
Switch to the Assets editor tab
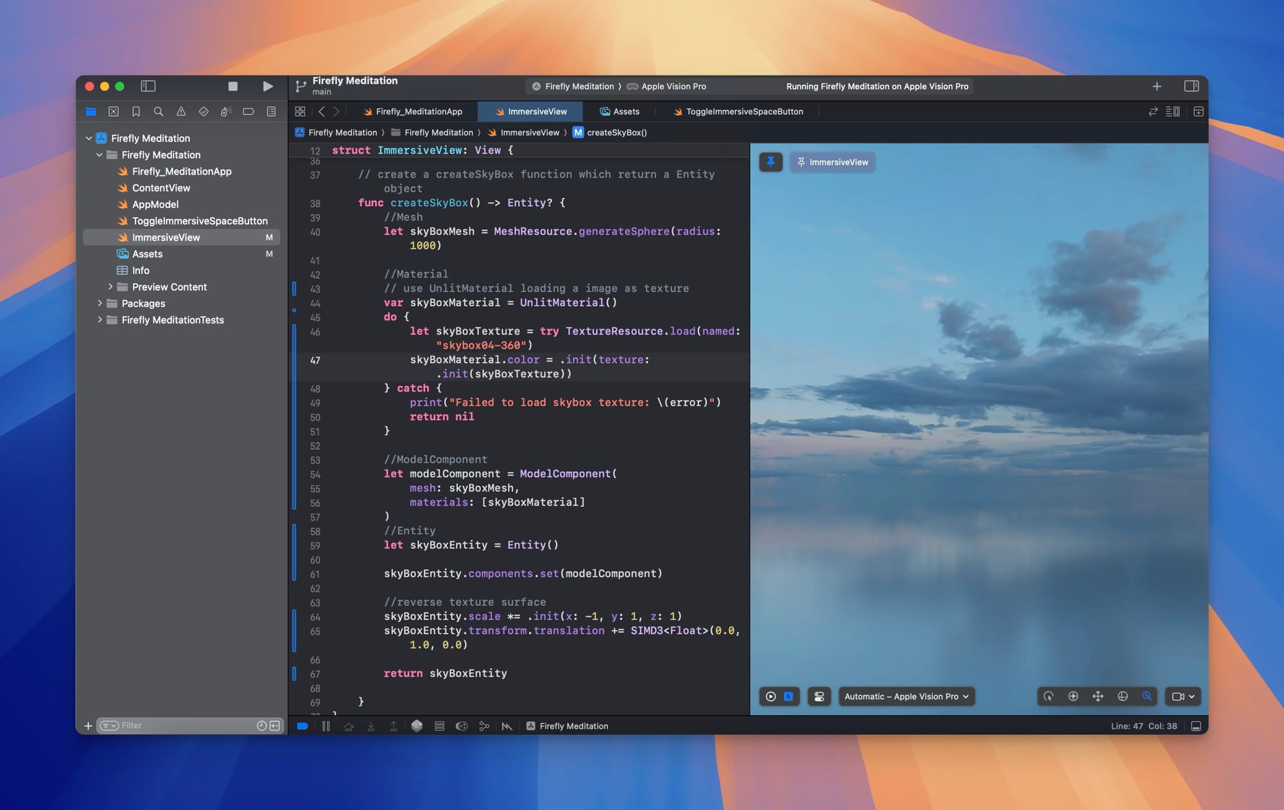[x=620, y=112]
